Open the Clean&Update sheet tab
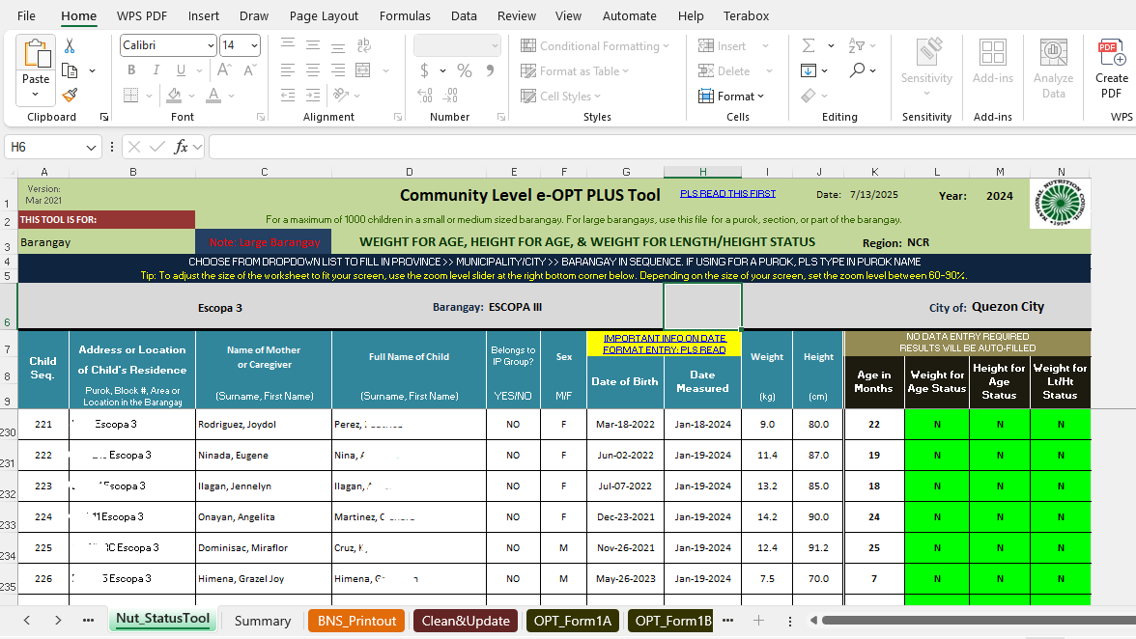 (x=466, y=621)
